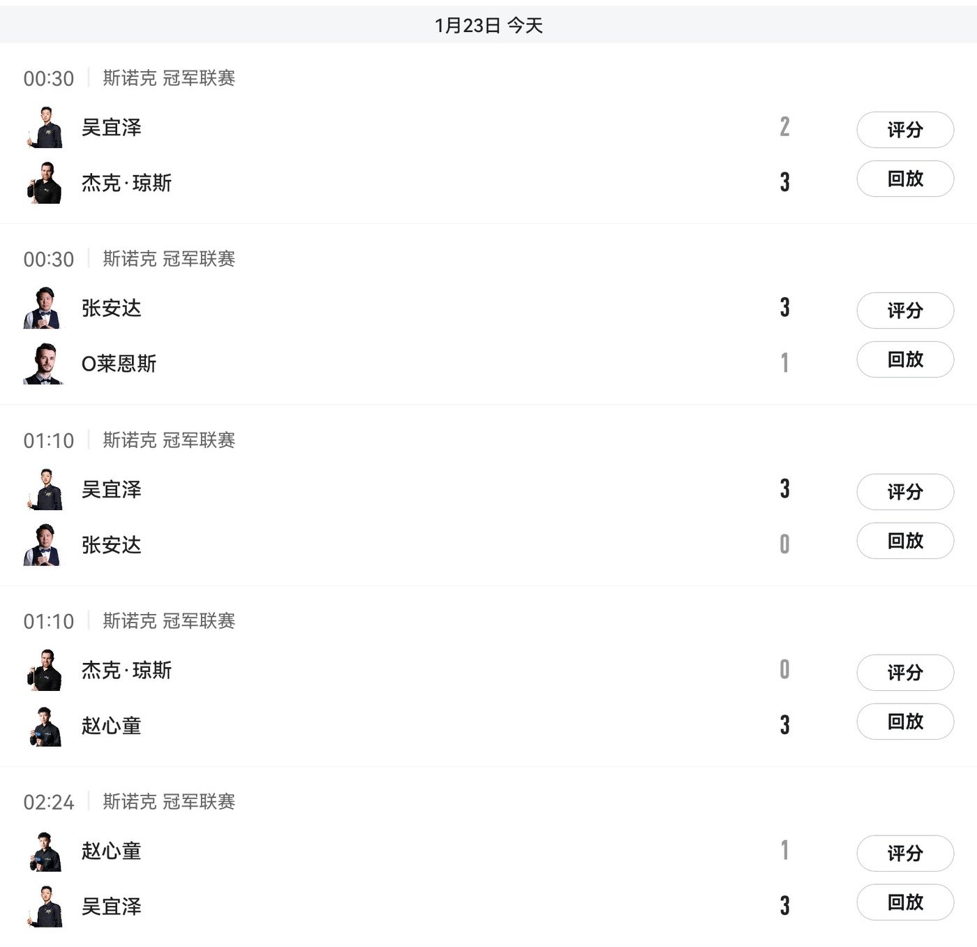Open 回放 for 01:10 吴宜泽 vs 张安达 match

(904, 541)
